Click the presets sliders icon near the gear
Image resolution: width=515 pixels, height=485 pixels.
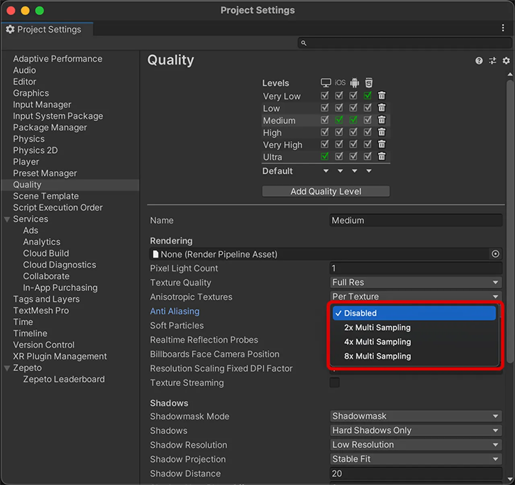point(492,61)
